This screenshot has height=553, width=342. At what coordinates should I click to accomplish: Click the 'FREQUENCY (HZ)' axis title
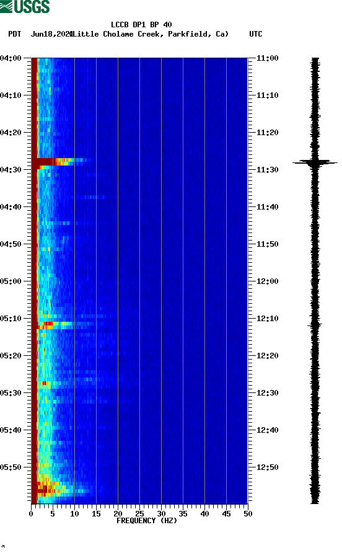pyautogui.click(x=147, y=521)
